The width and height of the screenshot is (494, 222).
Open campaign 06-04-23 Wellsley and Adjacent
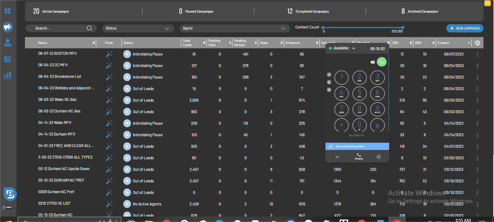(67, 88)
